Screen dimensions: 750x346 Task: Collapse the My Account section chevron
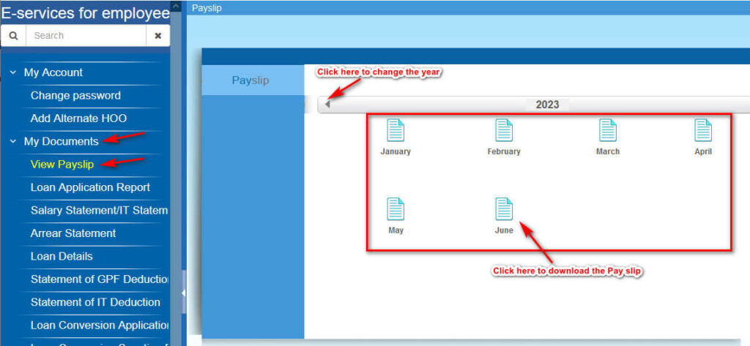click(13, 72)
